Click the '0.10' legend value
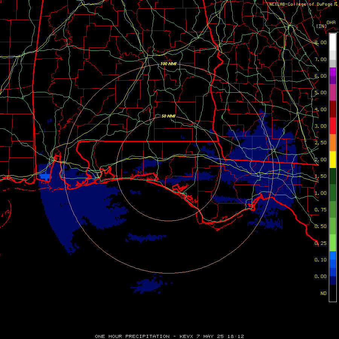The height and width of the screenshot is (339, 339). 321,260
